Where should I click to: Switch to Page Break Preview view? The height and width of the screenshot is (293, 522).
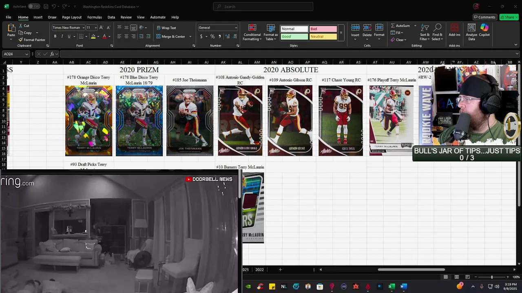467,277
